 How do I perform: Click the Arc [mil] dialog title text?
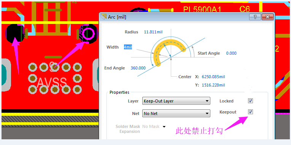coord(117,17)
